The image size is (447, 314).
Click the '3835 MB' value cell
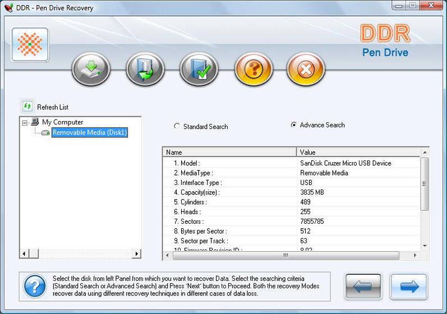pos(312,192)
